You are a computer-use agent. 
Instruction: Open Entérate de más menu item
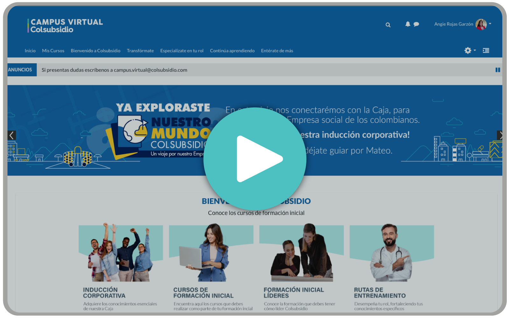click(x=277, y=51)
